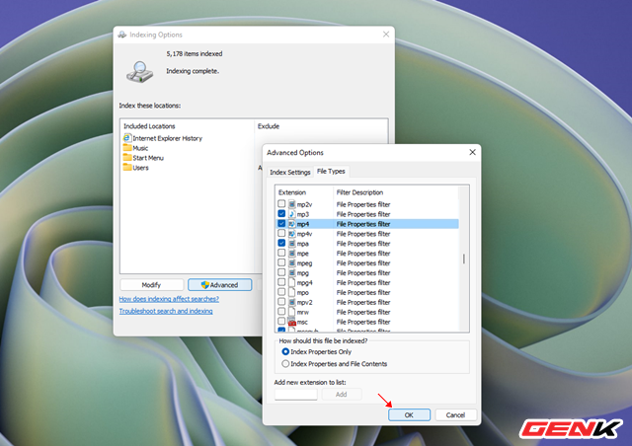Click the mpg4 blank file icon

(292, 282)
